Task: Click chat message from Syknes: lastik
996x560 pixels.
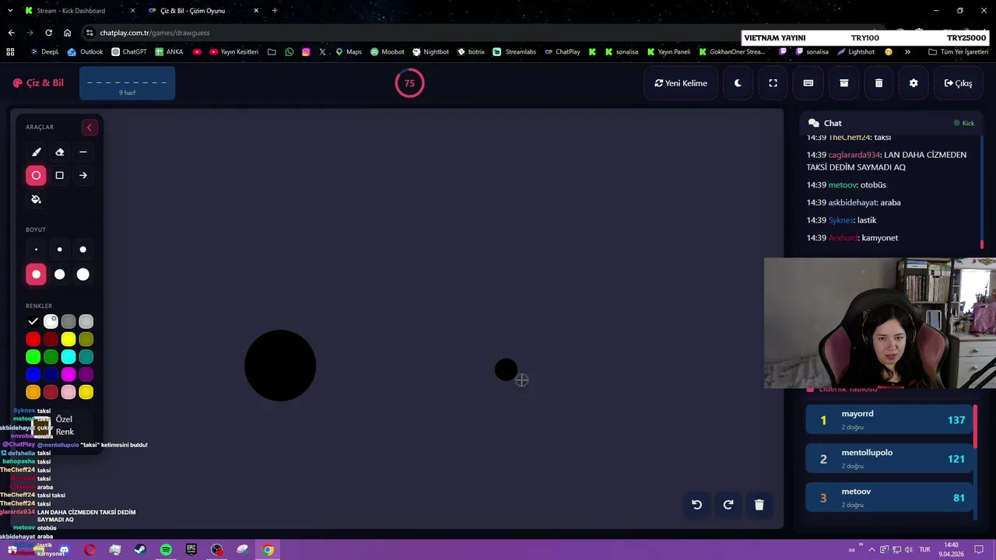Action: pyautogui.click(x=841, y=220)
